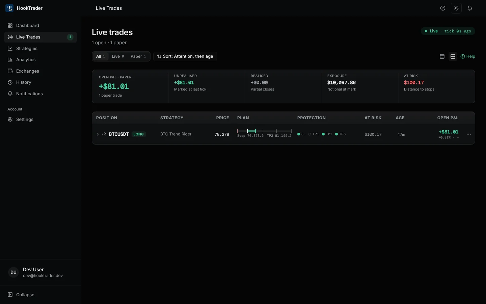Click the Live Trades count badge

70,37
